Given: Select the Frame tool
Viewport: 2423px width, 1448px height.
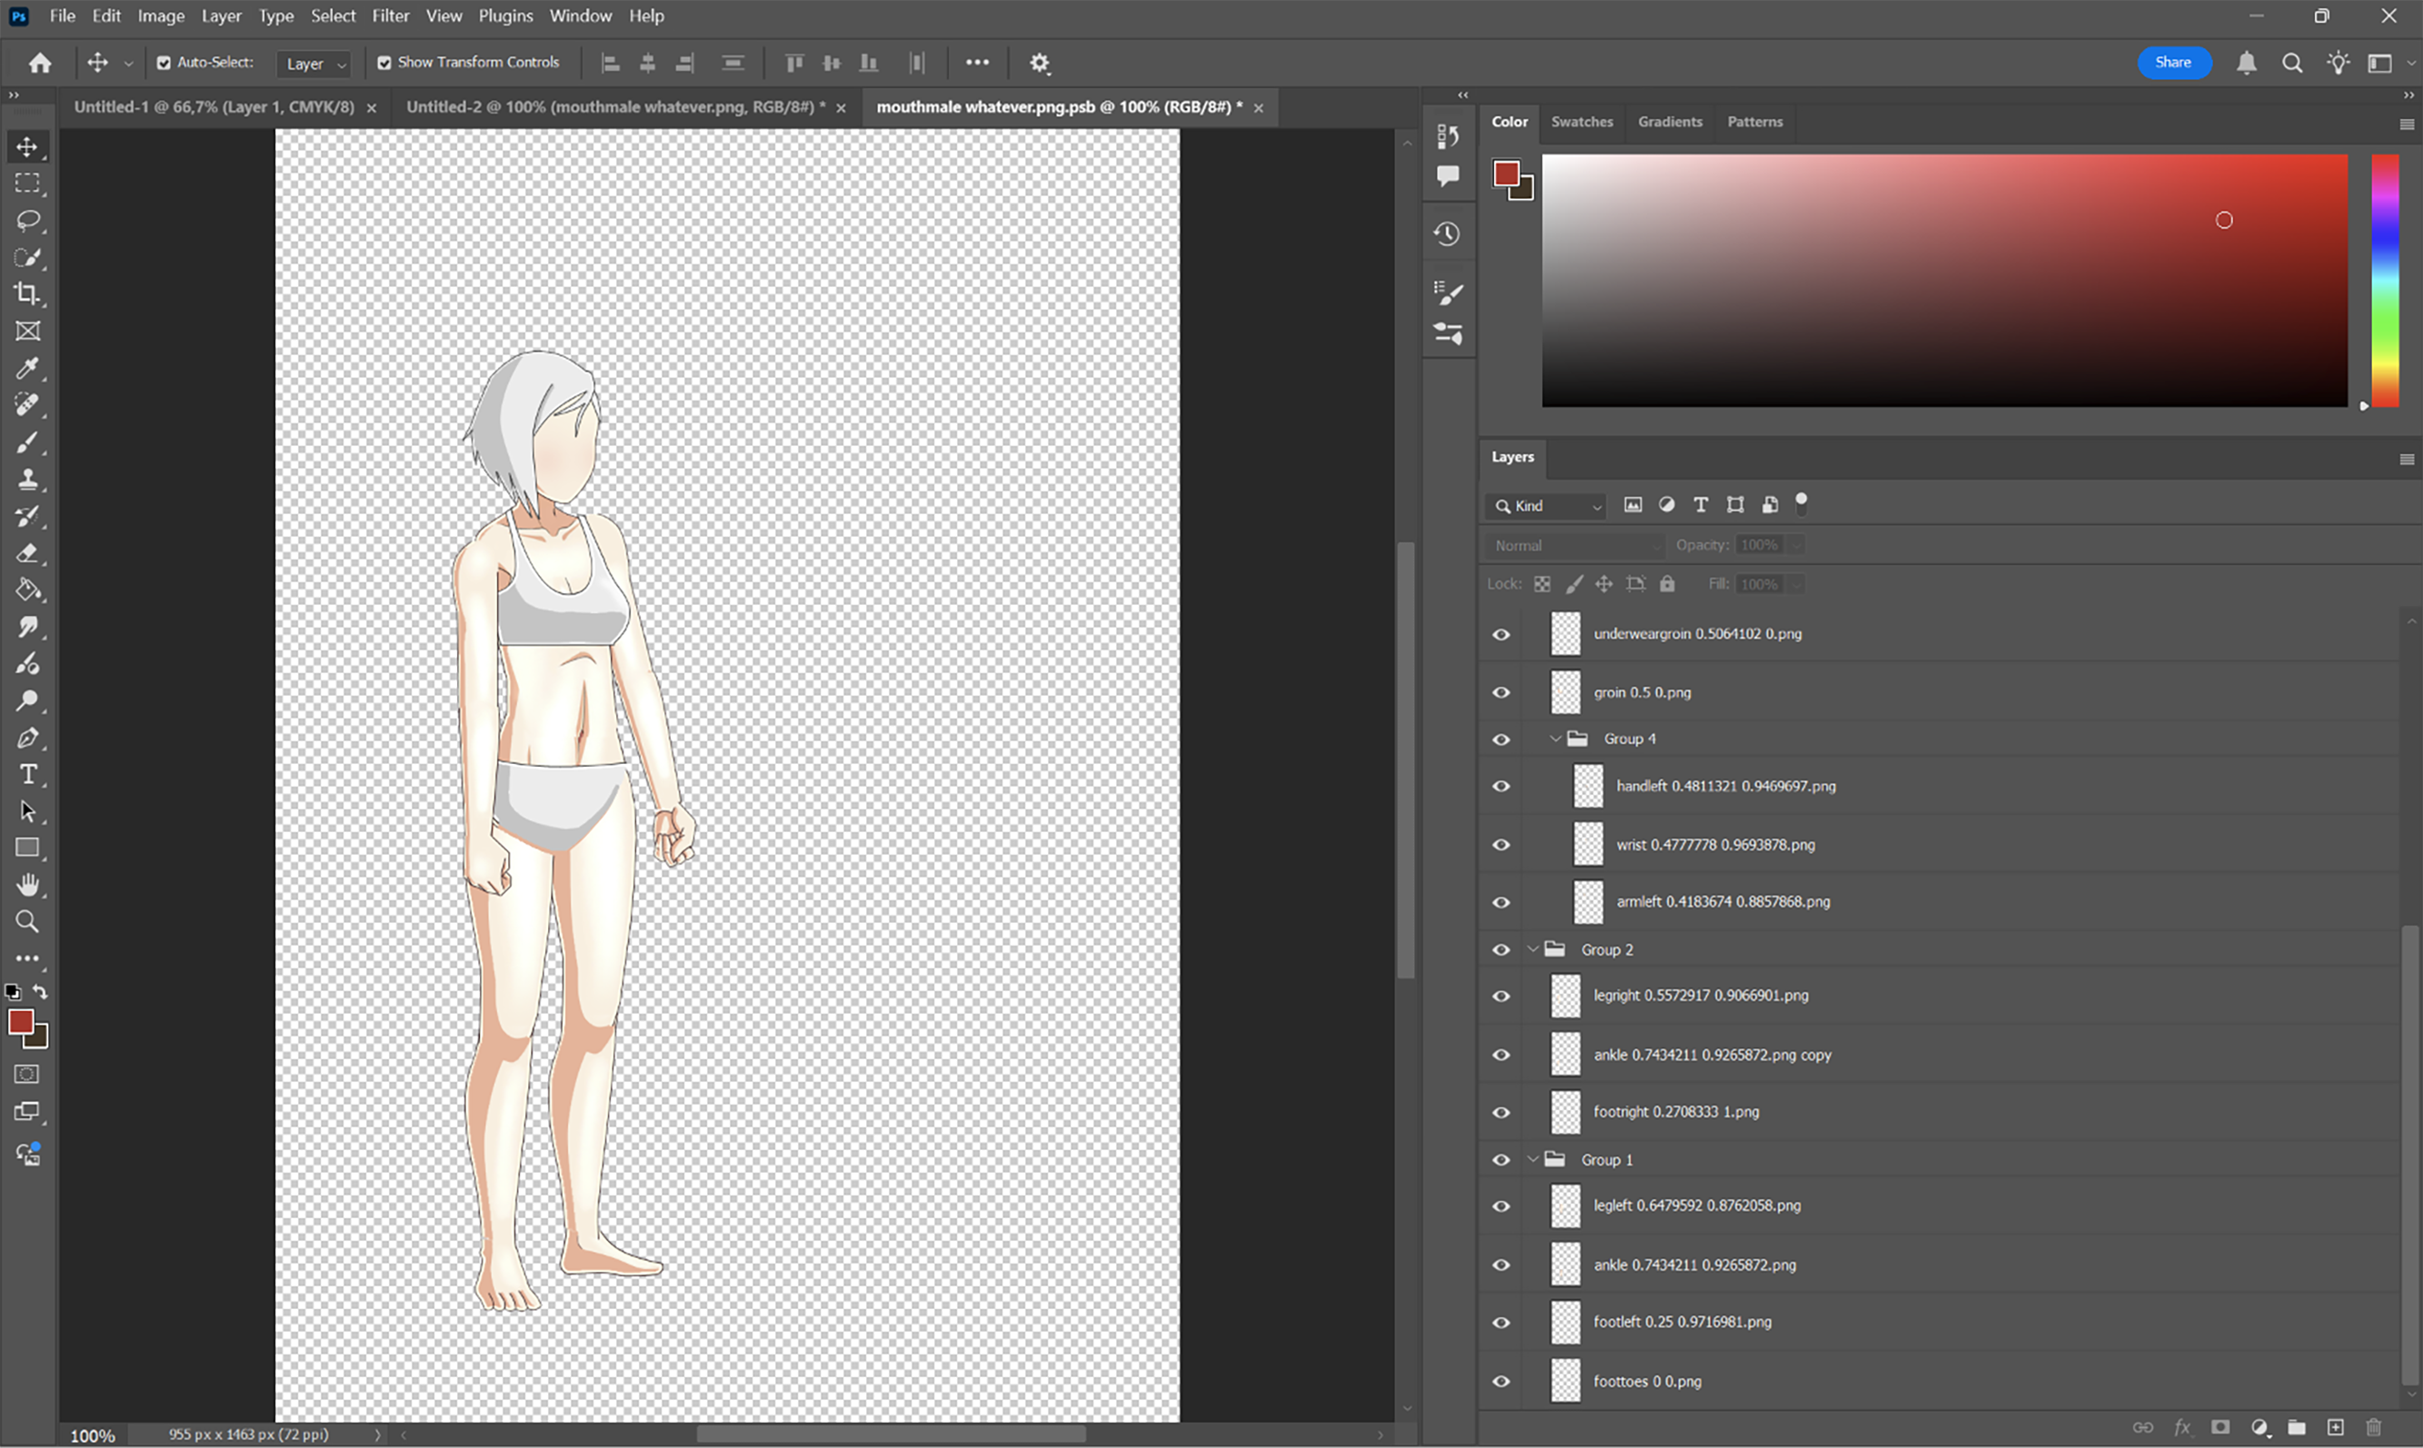Looking at the screenshot, I should pos(27,331).
